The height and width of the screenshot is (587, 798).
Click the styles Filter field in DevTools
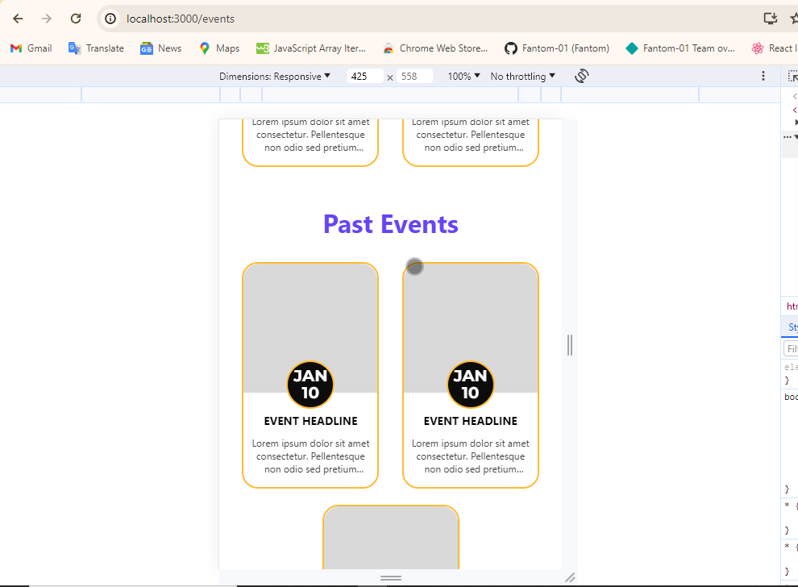tap(791, 349)
